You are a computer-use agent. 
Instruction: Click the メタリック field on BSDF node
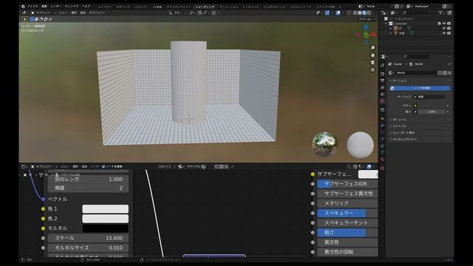click(347, 203)
